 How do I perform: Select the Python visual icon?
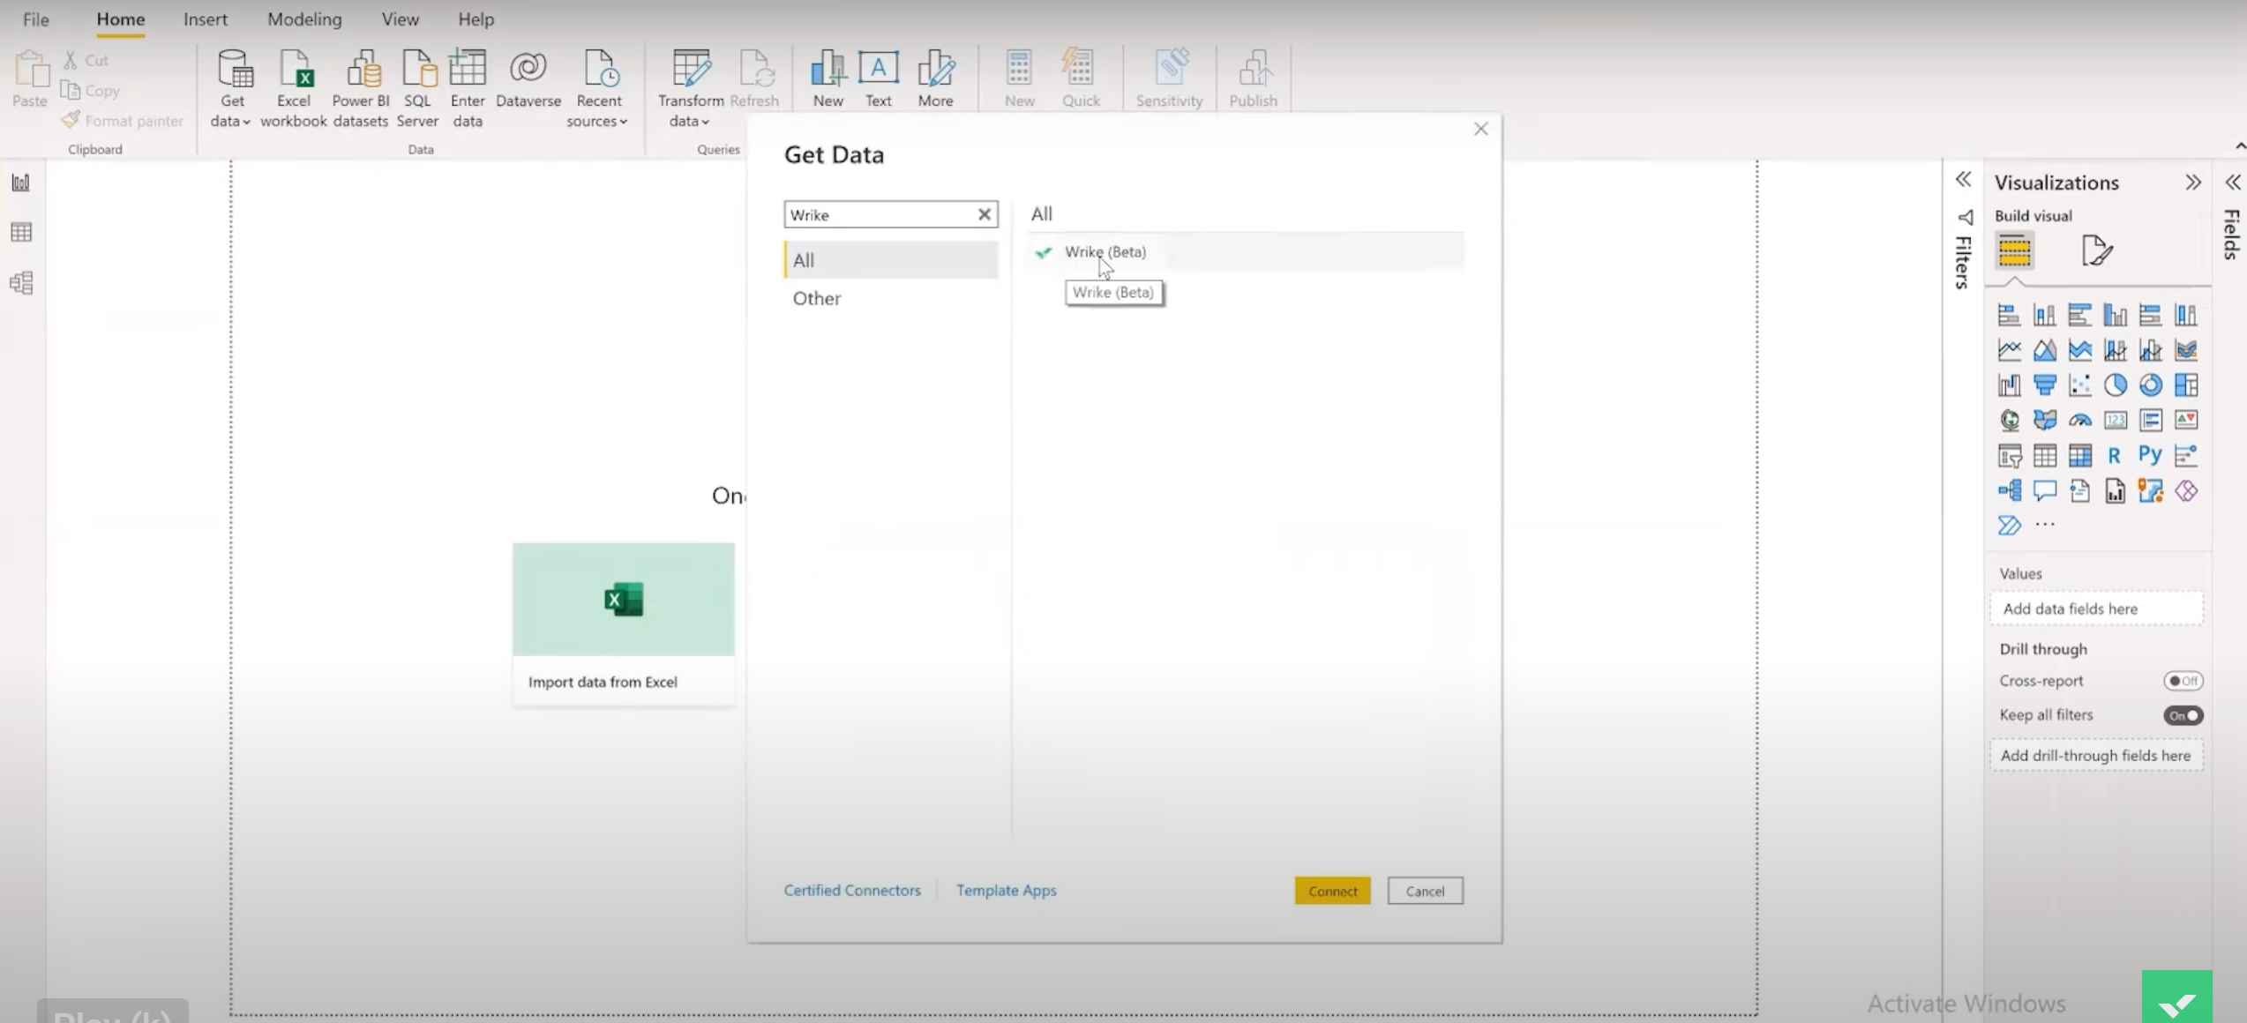[2150, 455]
